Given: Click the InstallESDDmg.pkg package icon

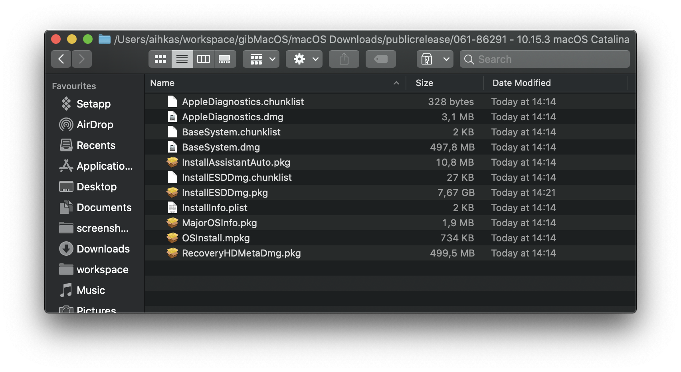Looking at the screenshot, I should tap(172, 192).
